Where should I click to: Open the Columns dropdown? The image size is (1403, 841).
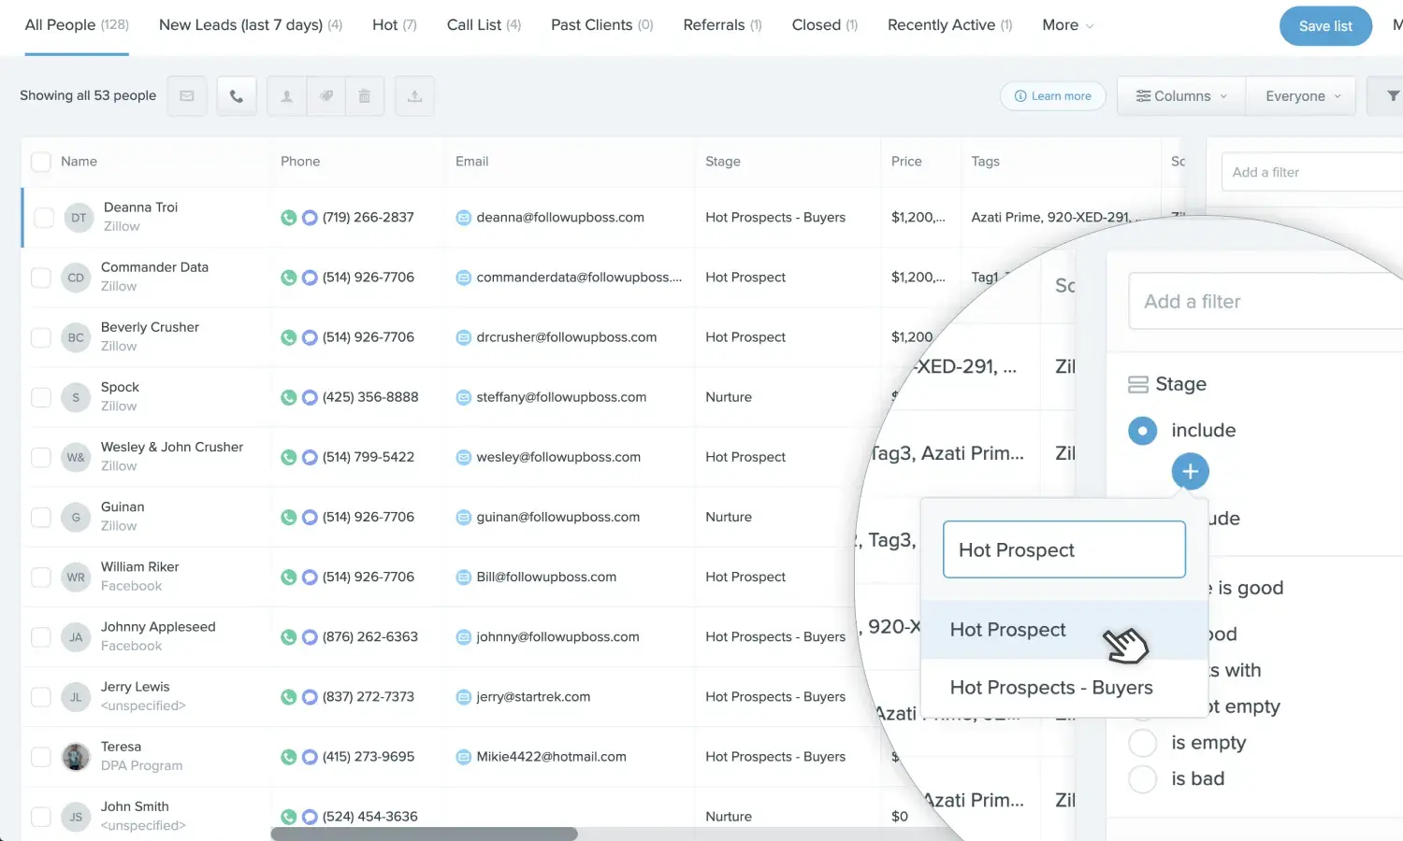pos(1180,96)
